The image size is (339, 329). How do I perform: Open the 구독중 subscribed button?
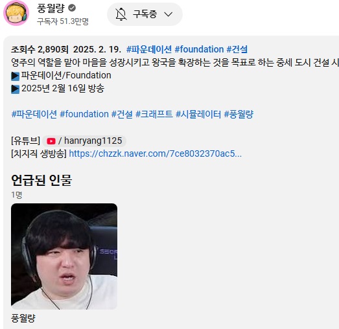pos(145,14)
